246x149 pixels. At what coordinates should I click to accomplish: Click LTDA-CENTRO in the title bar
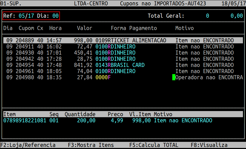pos(91,3)
